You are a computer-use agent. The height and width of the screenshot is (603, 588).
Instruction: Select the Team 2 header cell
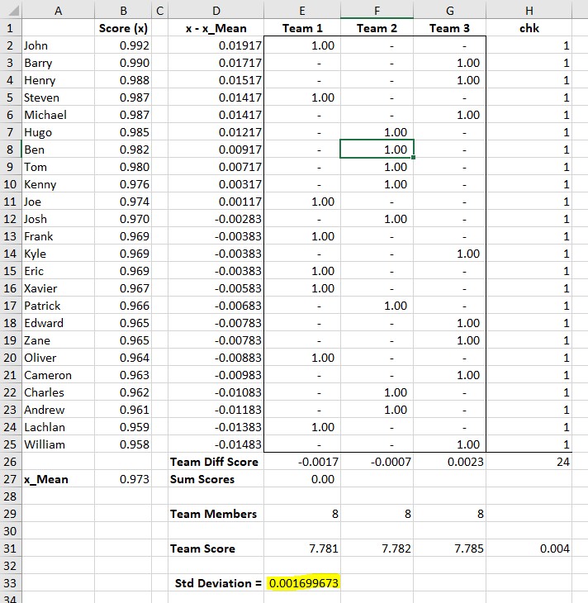pyautogui.click(x=376, y=28)
